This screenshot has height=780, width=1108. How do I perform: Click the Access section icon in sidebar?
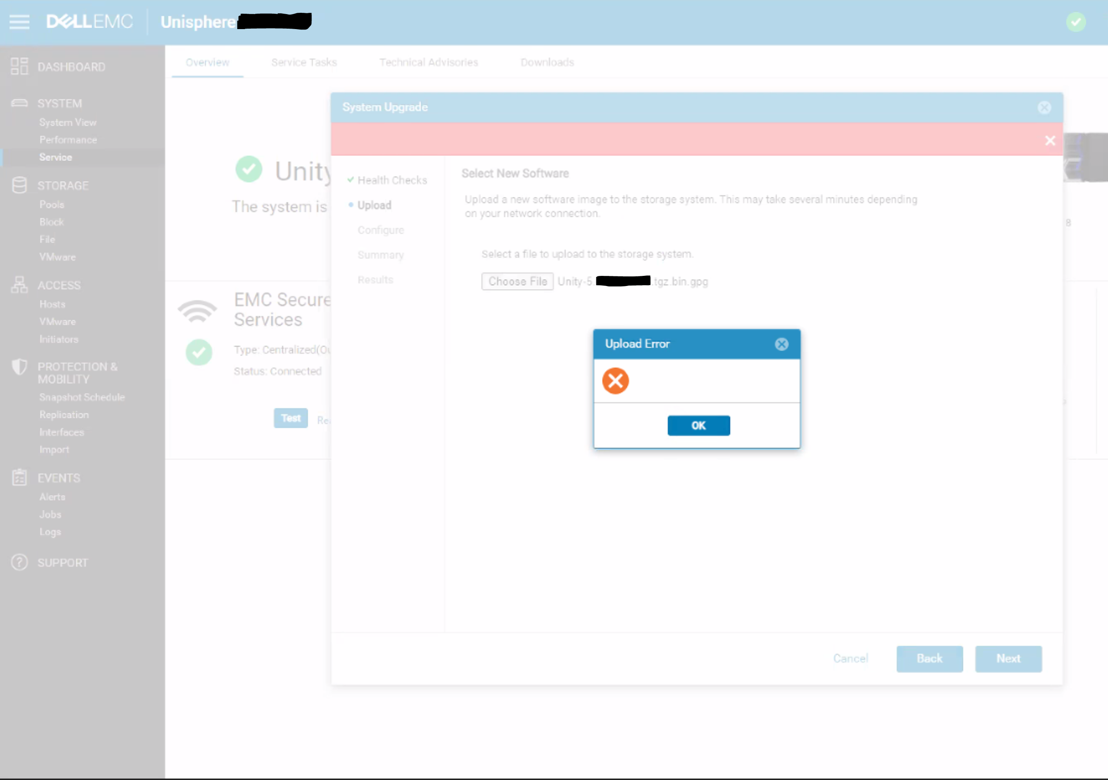[19, 284]
